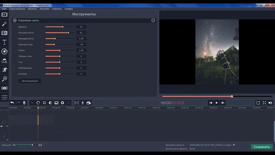Viewport: 275px width, 155px height.
Task: Open the Справка menu
Action: [x=69, y=9]
